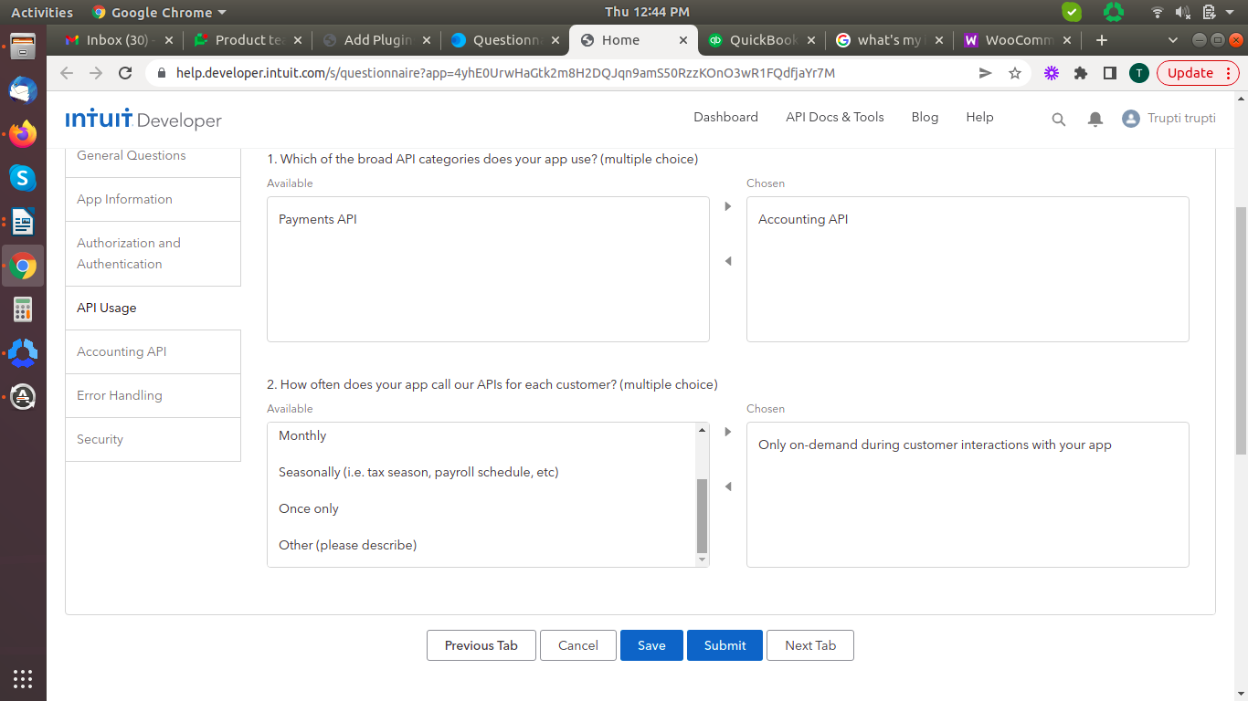This screenshot has height=701, width=1248.
Task: Bookmark page with the star icon
Action: click(x=1015, y=73)
